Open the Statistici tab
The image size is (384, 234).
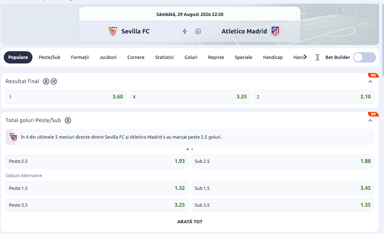click(x=164, y=57)
